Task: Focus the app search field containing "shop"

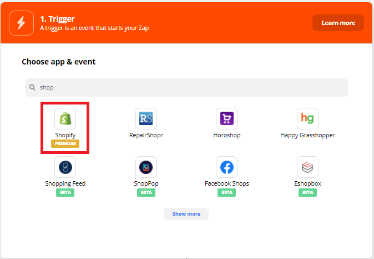Action: tap(189, 87)
